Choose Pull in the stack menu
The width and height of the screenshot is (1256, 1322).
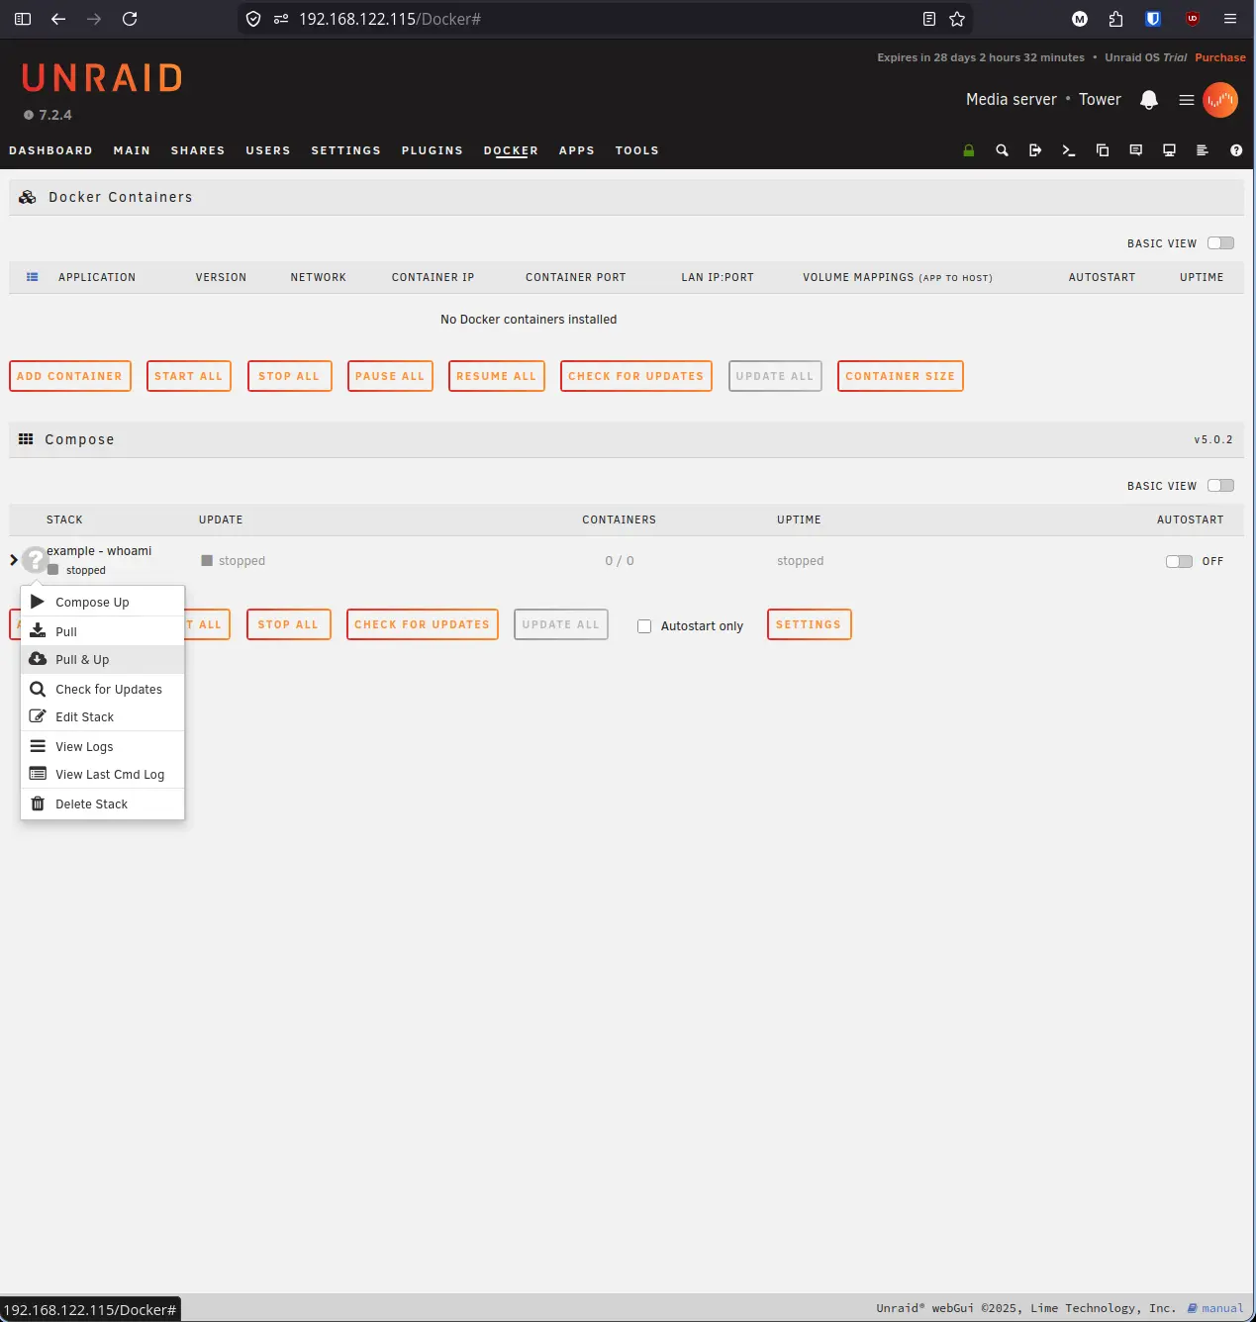pyautogui.click(x=103, y=631)
